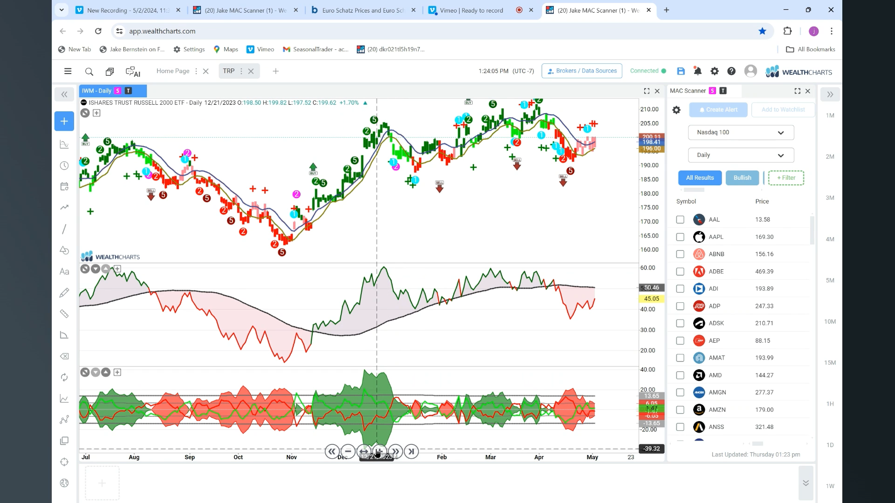The width and height of the screenshot is (895, 503).
Task: Click the Bullish filter button
Action: pyautogui.click(x=742, y=178)
